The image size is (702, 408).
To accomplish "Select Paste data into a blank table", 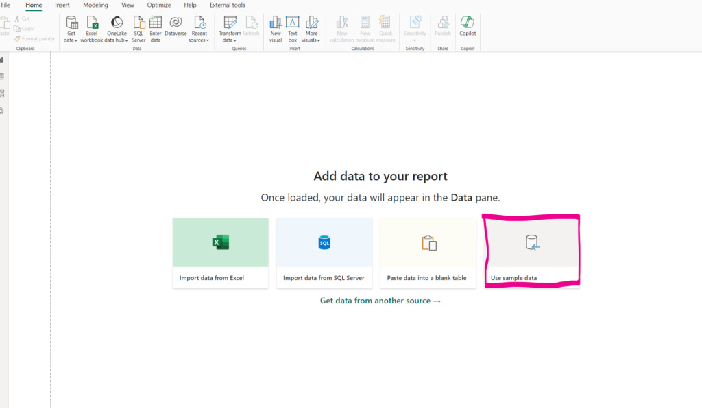I will click(428, 253).
